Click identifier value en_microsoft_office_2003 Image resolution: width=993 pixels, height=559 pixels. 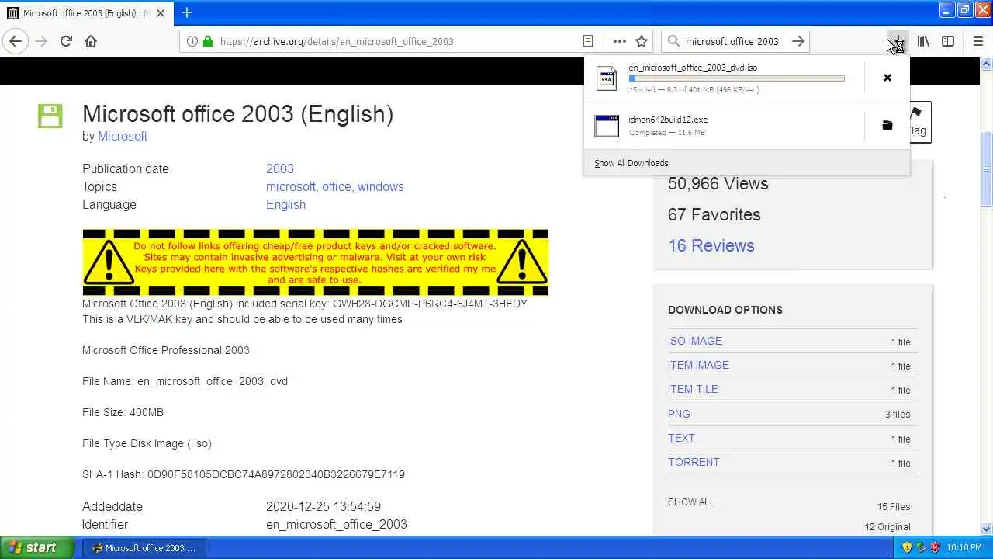(x=337, y=524)
